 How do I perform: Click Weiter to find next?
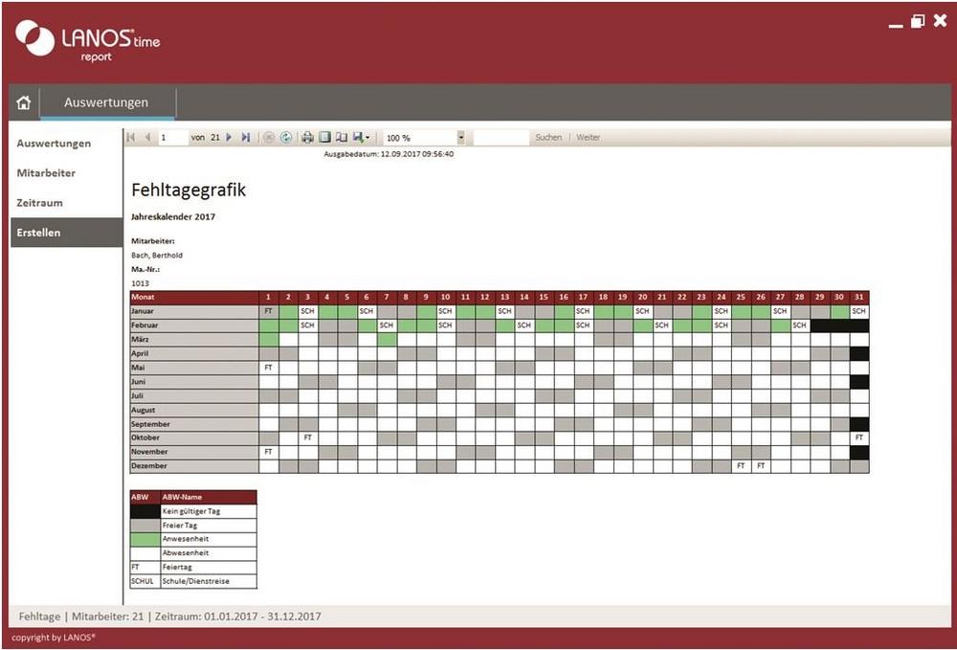point(588,138)
